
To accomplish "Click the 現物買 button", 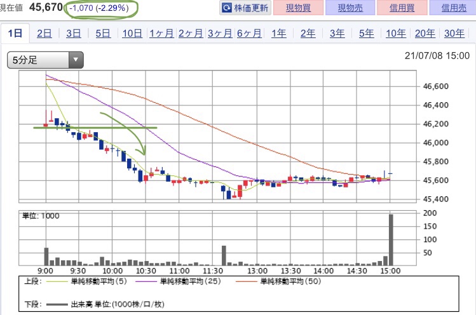I will 298,8.
